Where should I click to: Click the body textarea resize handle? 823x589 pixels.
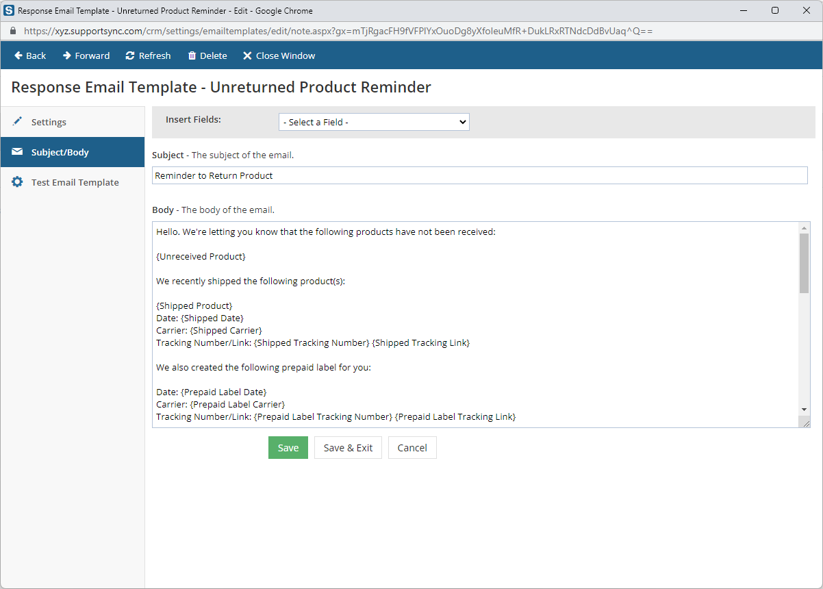pos(807,424)
